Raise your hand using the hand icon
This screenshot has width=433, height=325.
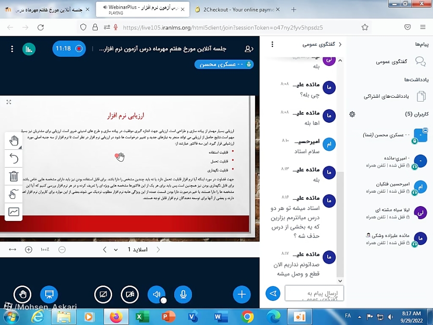point(22,294)
